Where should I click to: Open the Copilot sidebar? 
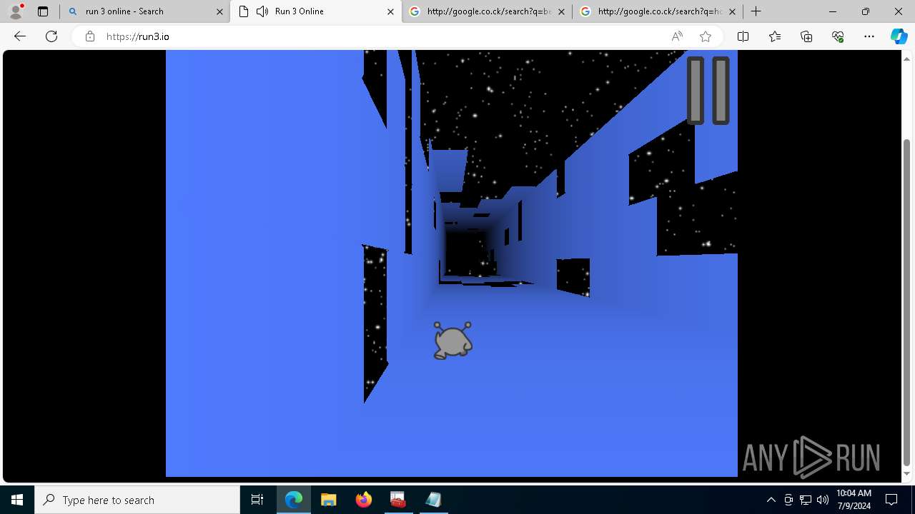point(899,36)
